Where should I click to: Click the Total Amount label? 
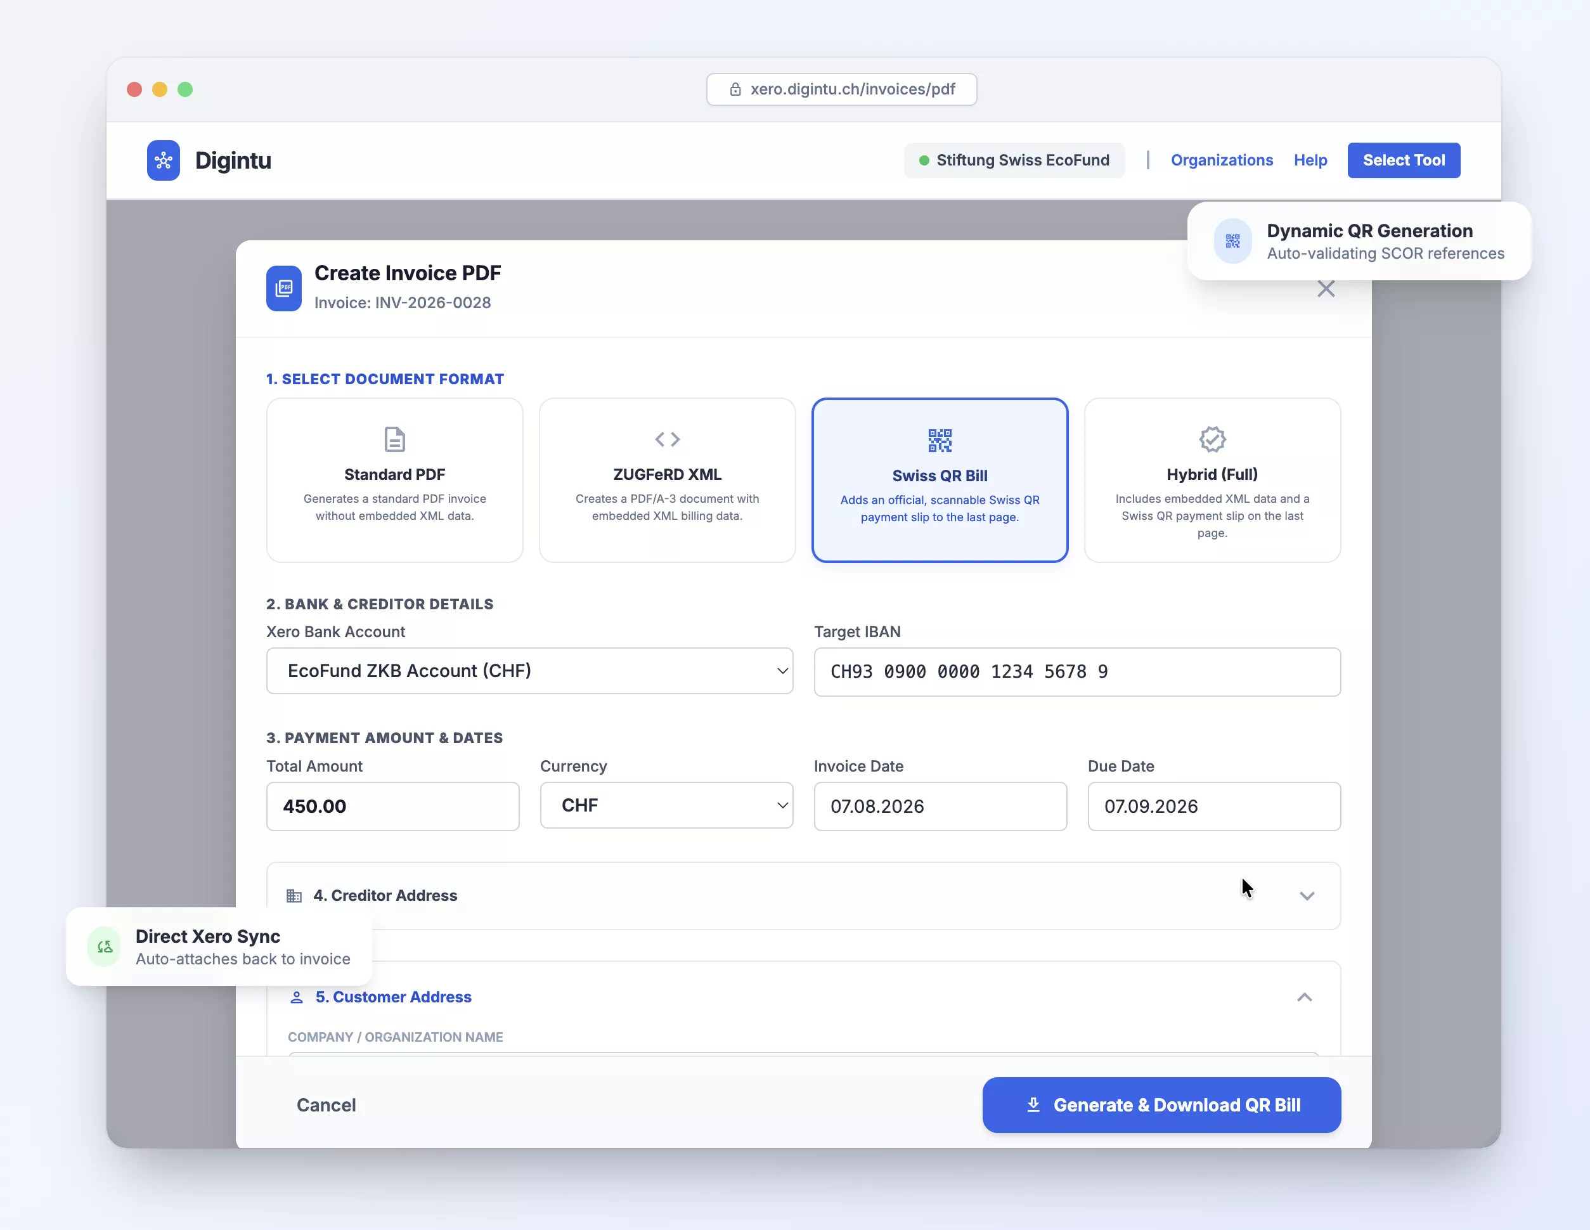[314, 766]
